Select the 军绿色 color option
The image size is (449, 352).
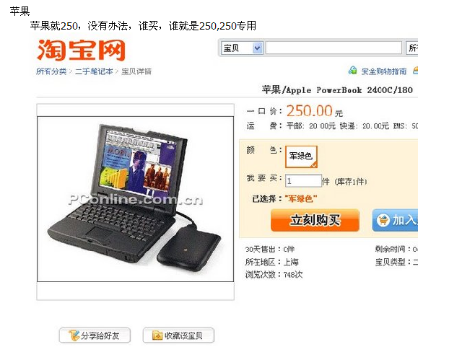coord(301,157)
